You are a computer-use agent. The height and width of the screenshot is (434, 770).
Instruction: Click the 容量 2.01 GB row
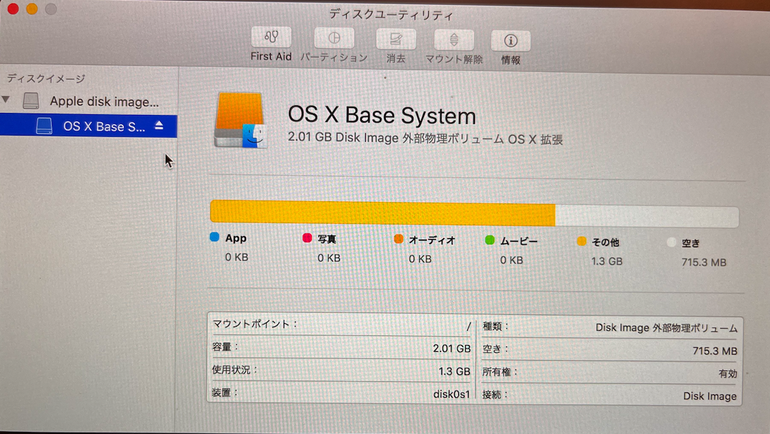342,348
